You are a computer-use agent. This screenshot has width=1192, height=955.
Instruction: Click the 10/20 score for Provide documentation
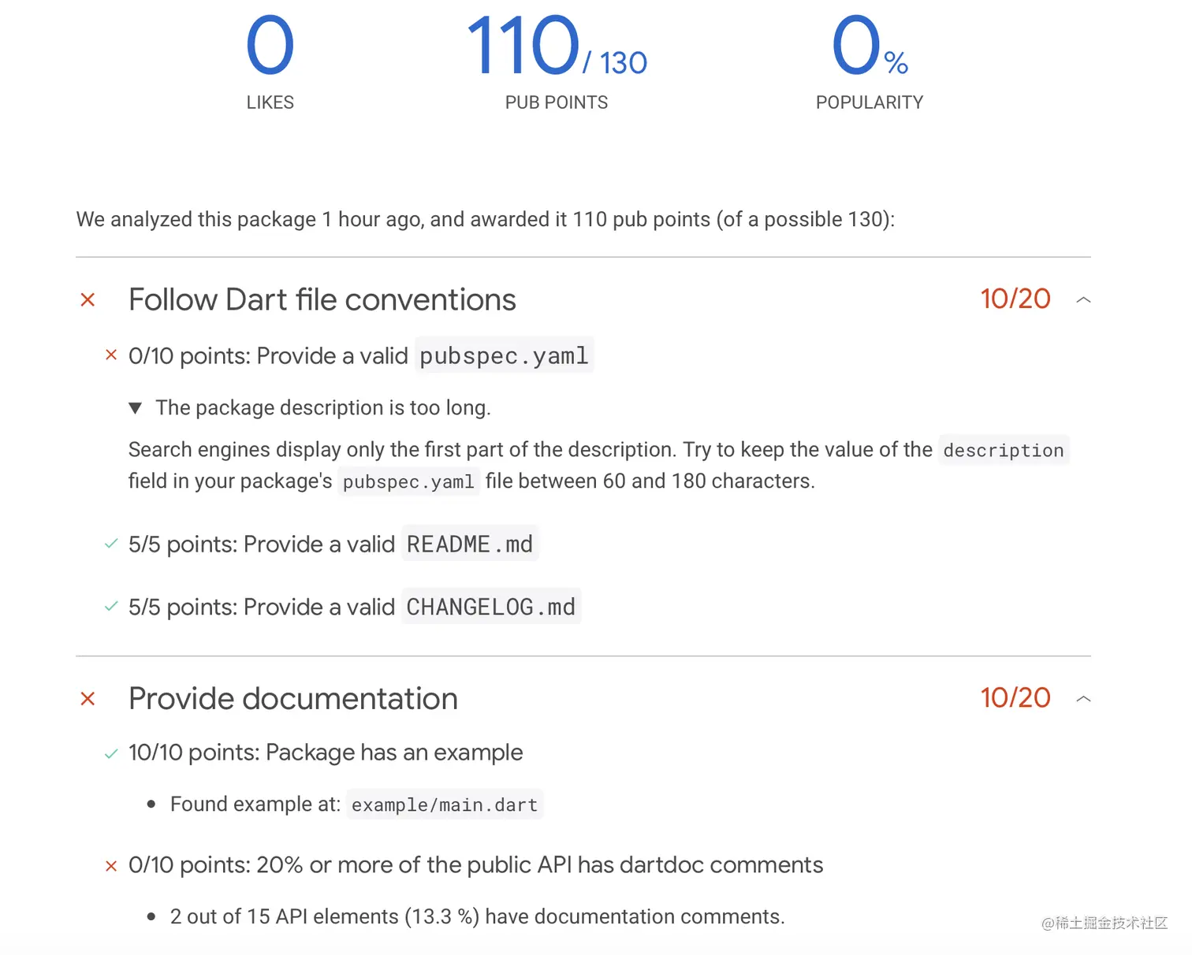pos(1015,698)
